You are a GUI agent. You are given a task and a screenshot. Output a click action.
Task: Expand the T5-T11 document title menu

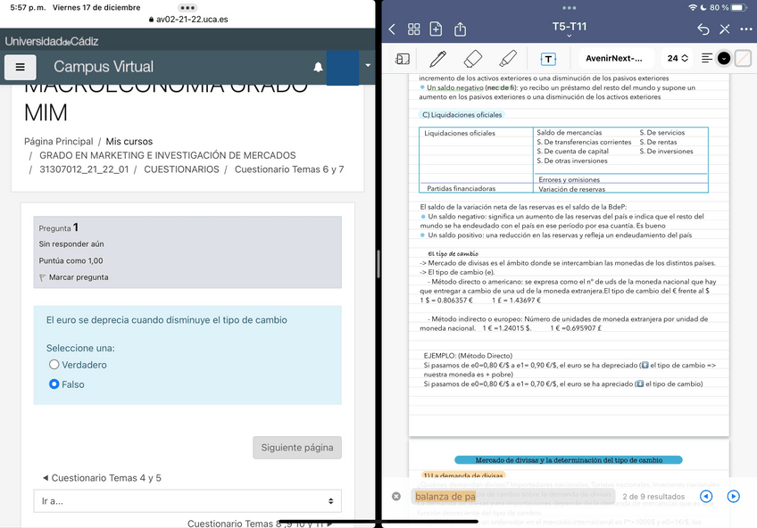click(x=570, y=29)
